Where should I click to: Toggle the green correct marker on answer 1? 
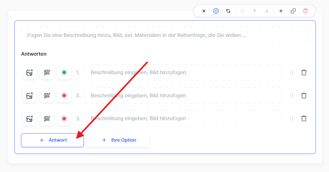click(64, 73)
